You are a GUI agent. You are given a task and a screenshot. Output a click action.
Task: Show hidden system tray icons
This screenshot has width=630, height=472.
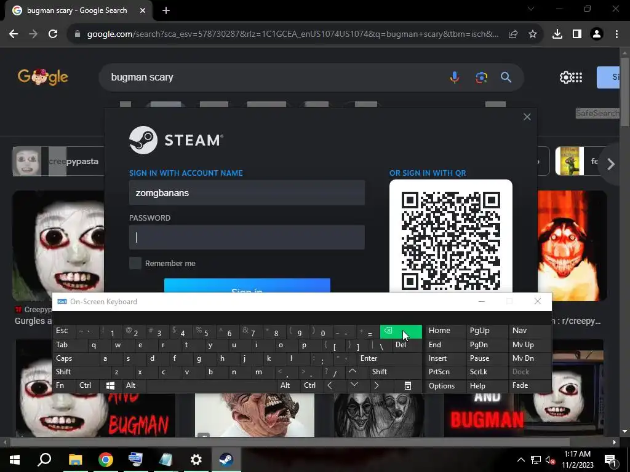tap(520, 460)
